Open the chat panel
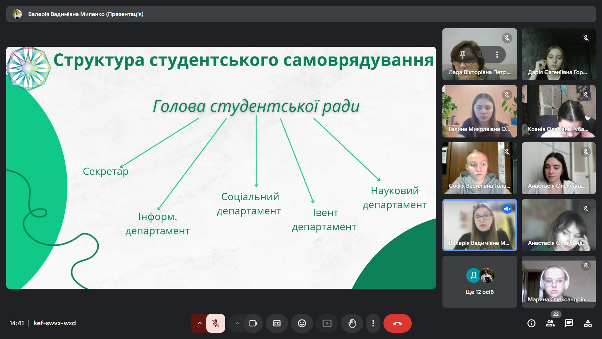Viewport: 602px width, 339px height. [569, 323]
